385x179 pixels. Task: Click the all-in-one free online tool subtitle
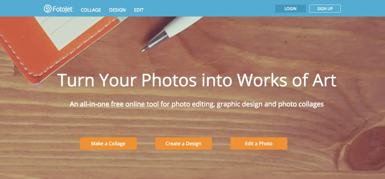[197, 104]
